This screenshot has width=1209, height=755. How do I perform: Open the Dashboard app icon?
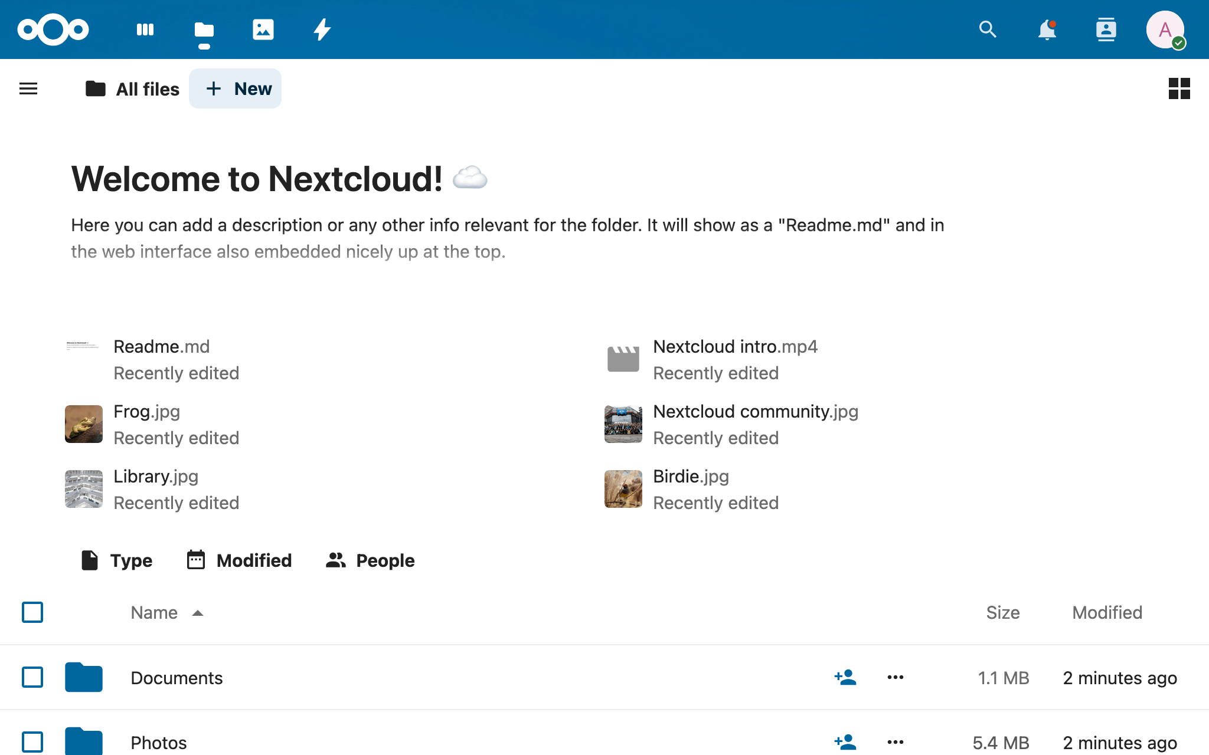point(145,29)
